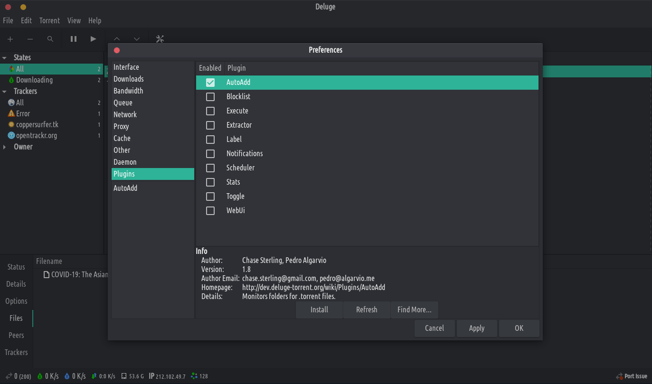Select All under Trackers
The image size is (652, 384).
(x=51, y=103)
